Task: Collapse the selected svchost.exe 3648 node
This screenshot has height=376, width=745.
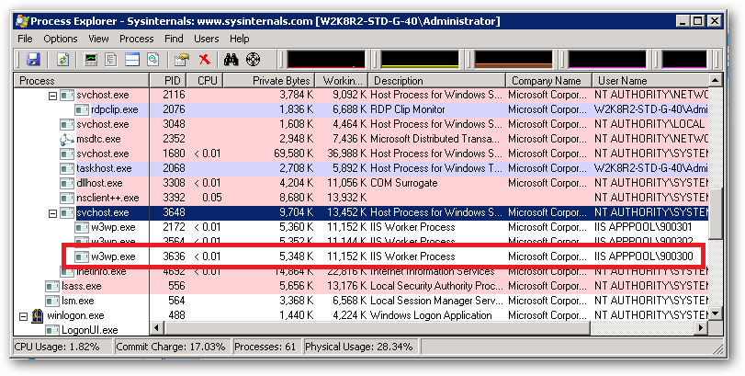Action: (x=52, y=213)
